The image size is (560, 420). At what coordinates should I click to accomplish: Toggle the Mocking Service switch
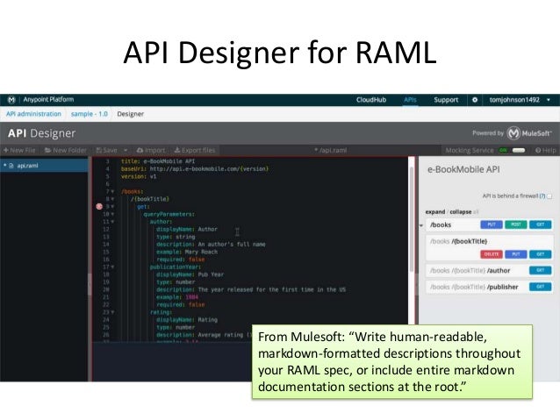(x=518, y=150)
